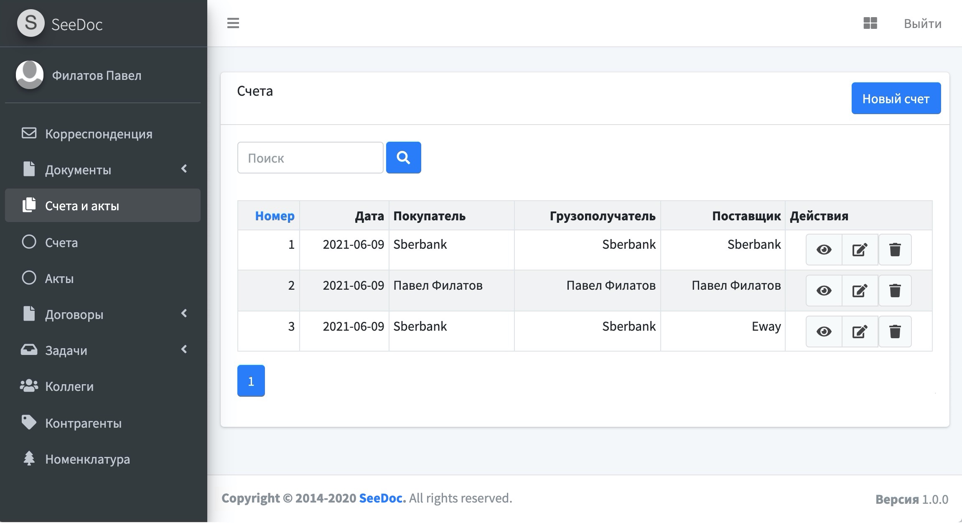Image resolution: width=962 pixels, height=523 pixels.
Task: Click the file icon beside Документы
Action: [29, 169]
